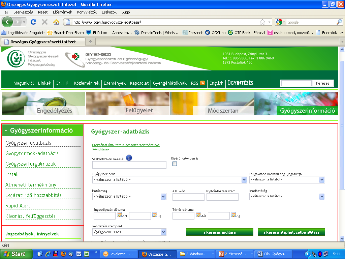Open the Gyógytermék-adatbázis sidebar link
Viewport: 345px width, 259px height.
coord(32,153)
